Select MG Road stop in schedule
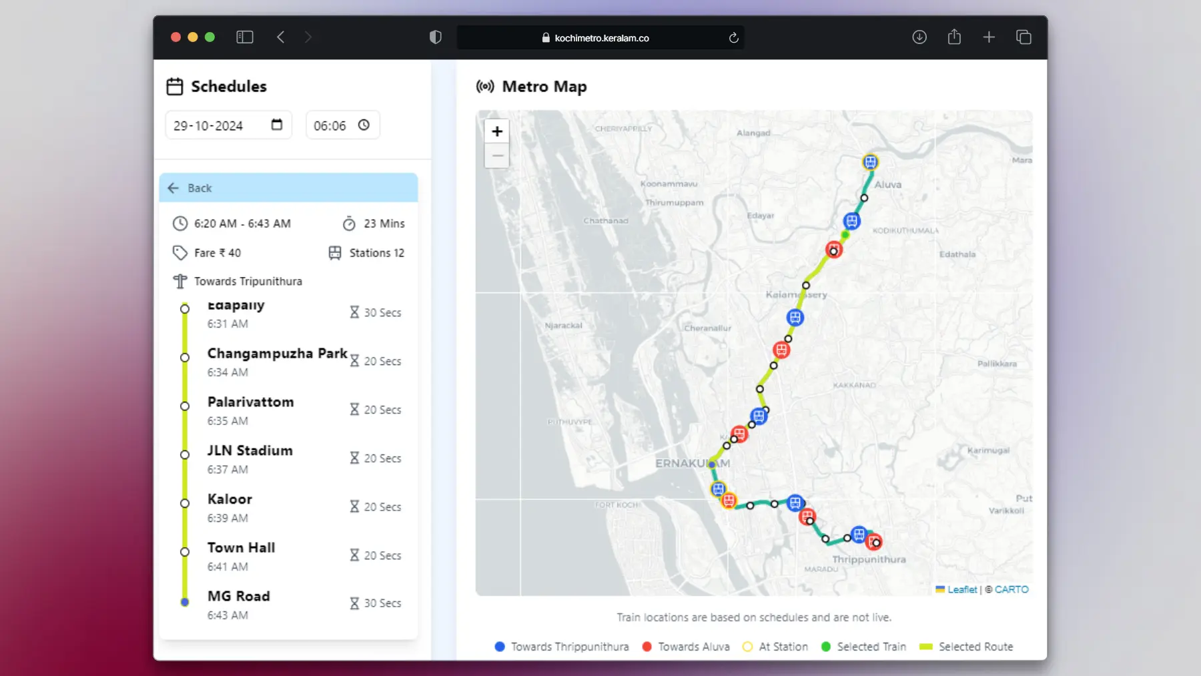This screenshot has width=1201, height=676. click(x=239, y=597)
